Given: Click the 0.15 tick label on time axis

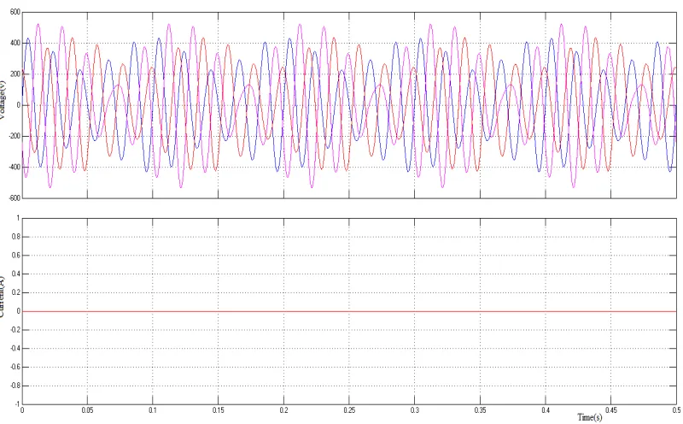Looking at the screenshot, I should pos(219,410).
